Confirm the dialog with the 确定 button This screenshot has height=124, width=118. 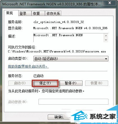tap(59, 117)
